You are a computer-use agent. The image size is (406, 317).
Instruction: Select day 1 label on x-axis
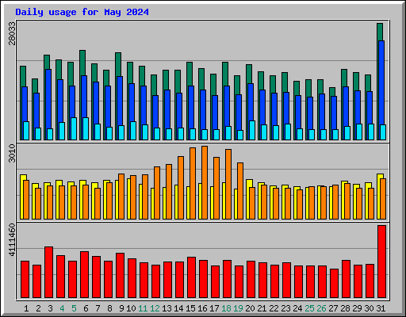point(26,308)
